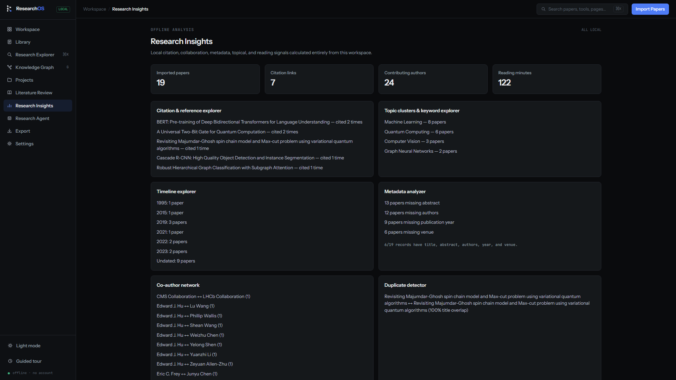The image size is (676, 380).
Task: Open Knowledge Graph from sidebar
Action: (x=38, y=67)
